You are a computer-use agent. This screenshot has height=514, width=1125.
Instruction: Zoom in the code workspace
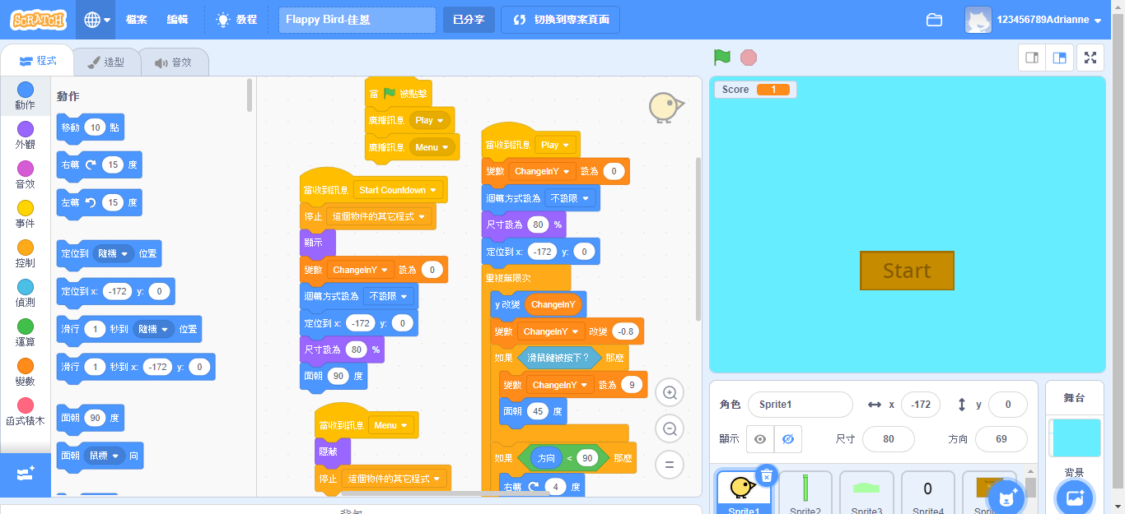[670, 393]
